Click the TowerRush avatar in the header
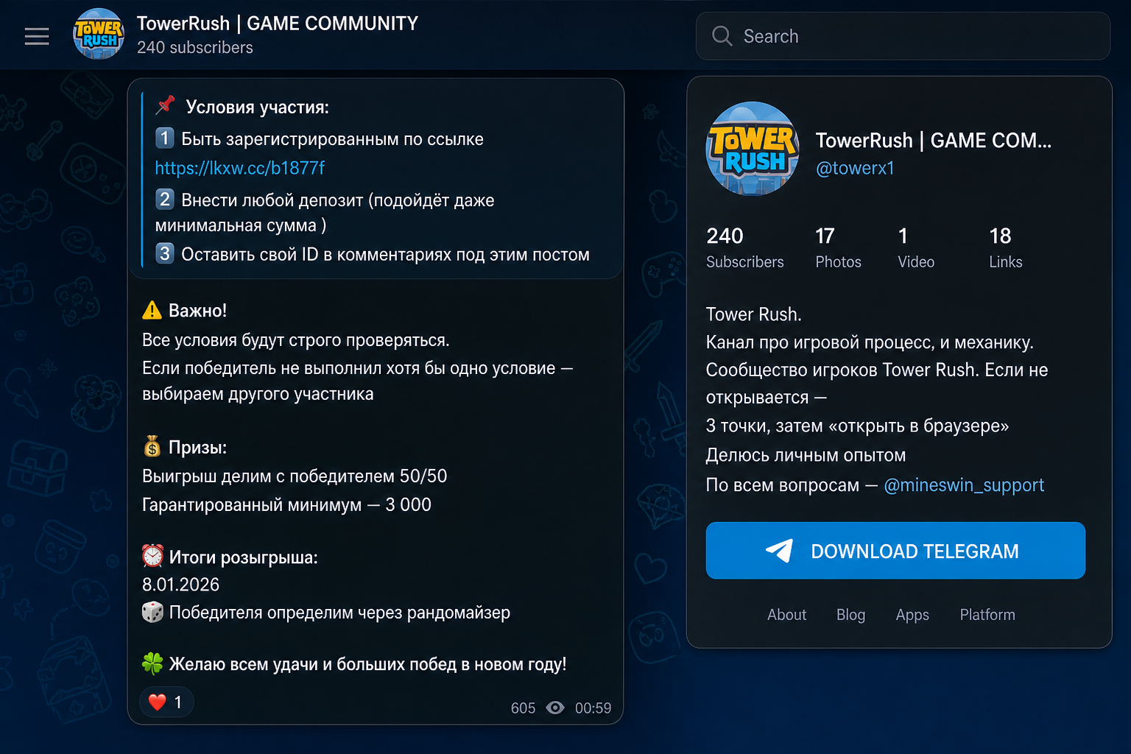The image size is (1131, 754). tap(99, 34)
